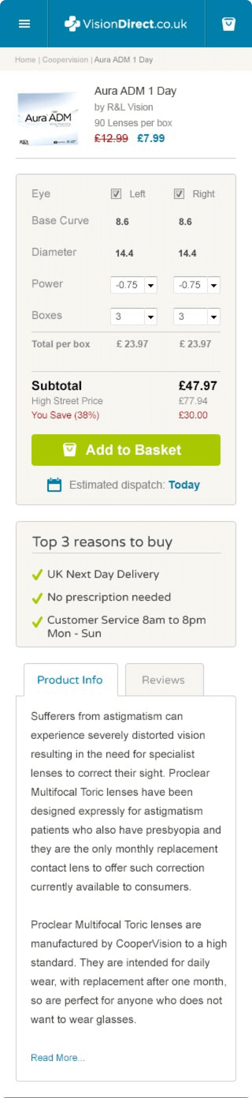Open the shopping basket icon in header
The height and width of the screenshot is (1098, 252).
click(229, 24)
